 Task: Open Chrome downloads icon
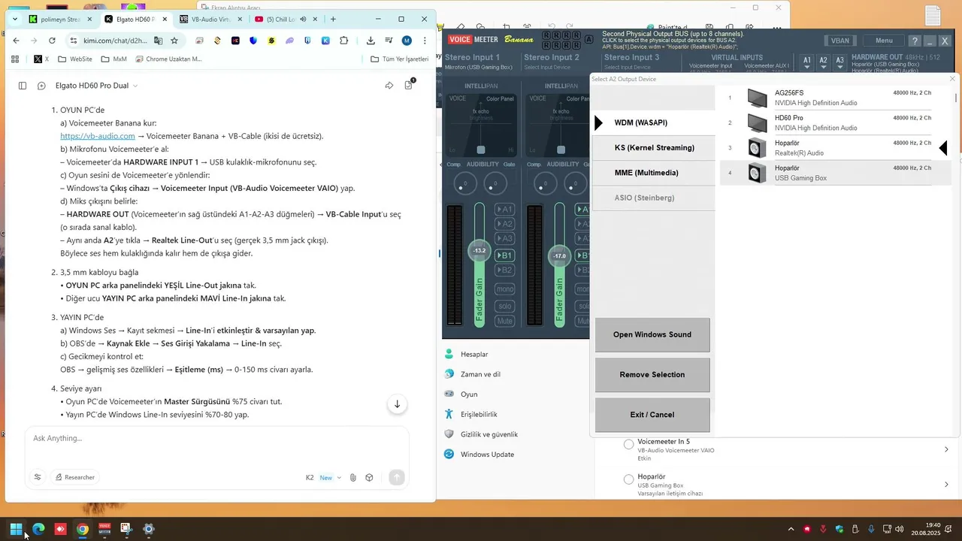pos(371,41)
